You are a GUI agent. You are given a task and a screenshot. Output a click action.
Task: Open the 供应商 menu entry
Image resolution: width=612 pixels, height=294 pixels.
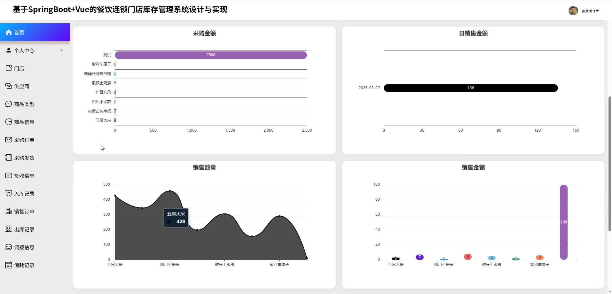click(35, 86)
